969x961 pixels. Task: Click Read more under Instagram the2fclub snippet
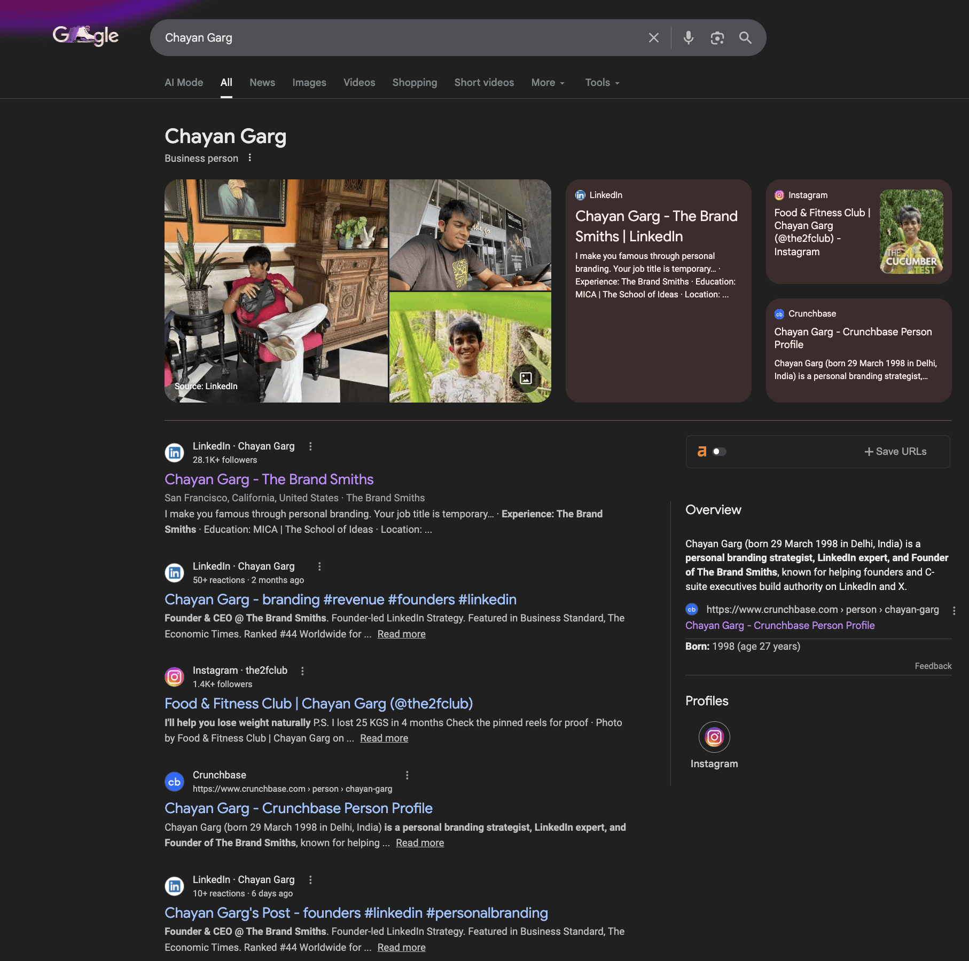click(384, 738)
